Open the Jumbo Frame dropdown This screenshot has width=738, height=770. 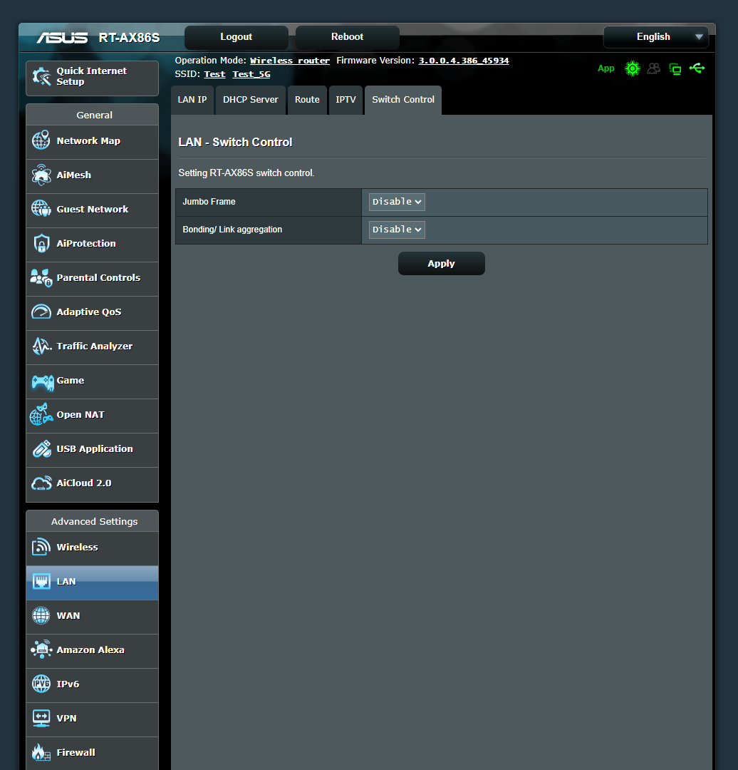397,202
